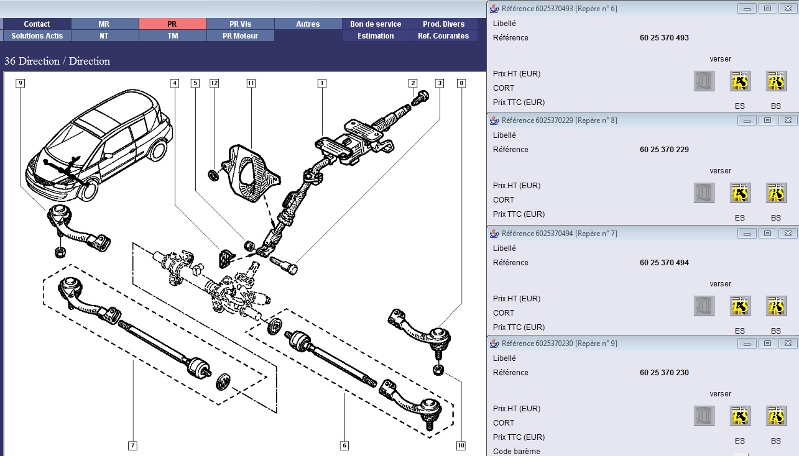
Task: Select part callout number 11 in diagram
Action: (x=251, y=83)
